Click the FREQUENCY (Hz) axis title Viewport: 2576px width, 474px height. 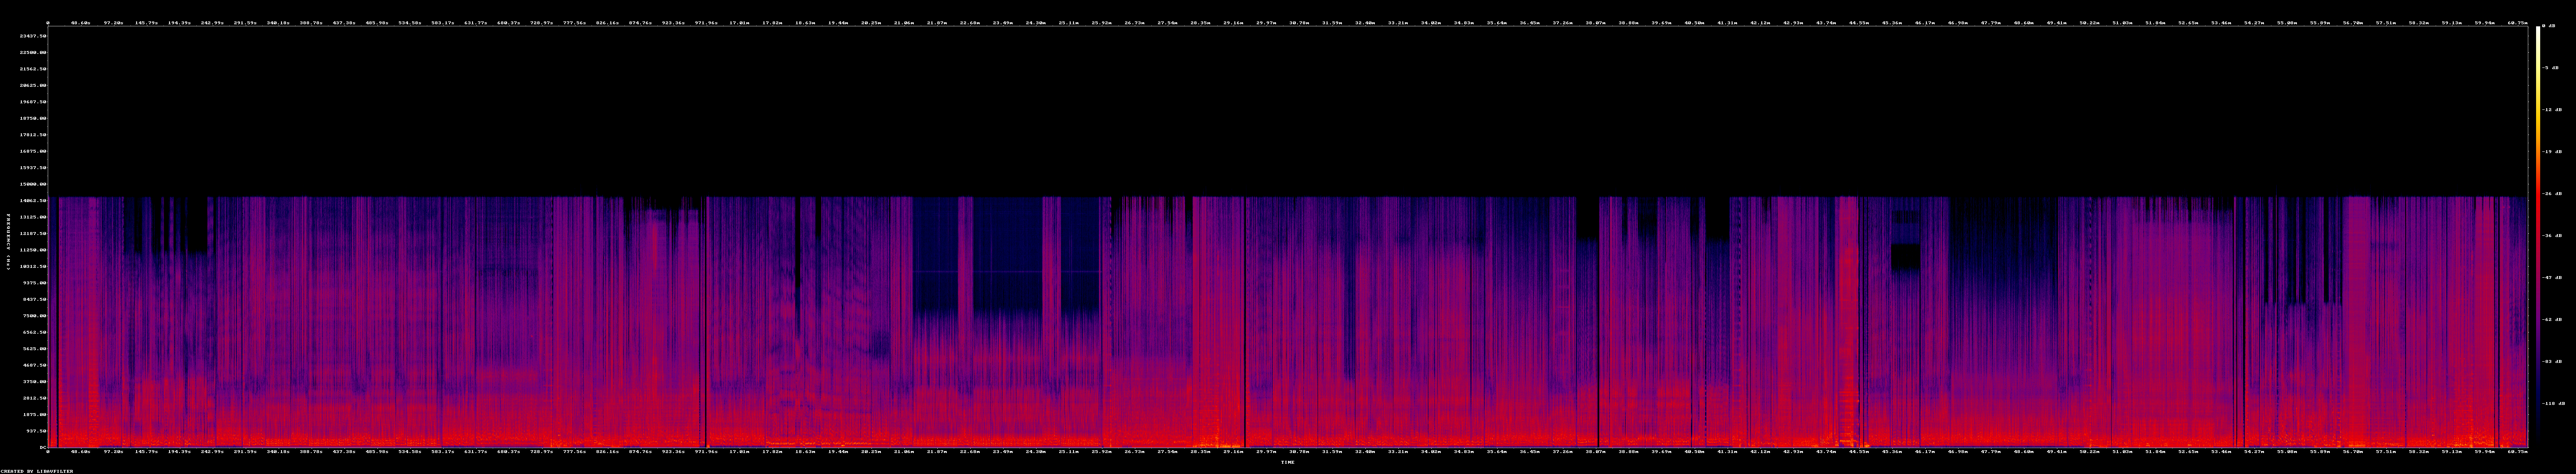click(8, 241)
